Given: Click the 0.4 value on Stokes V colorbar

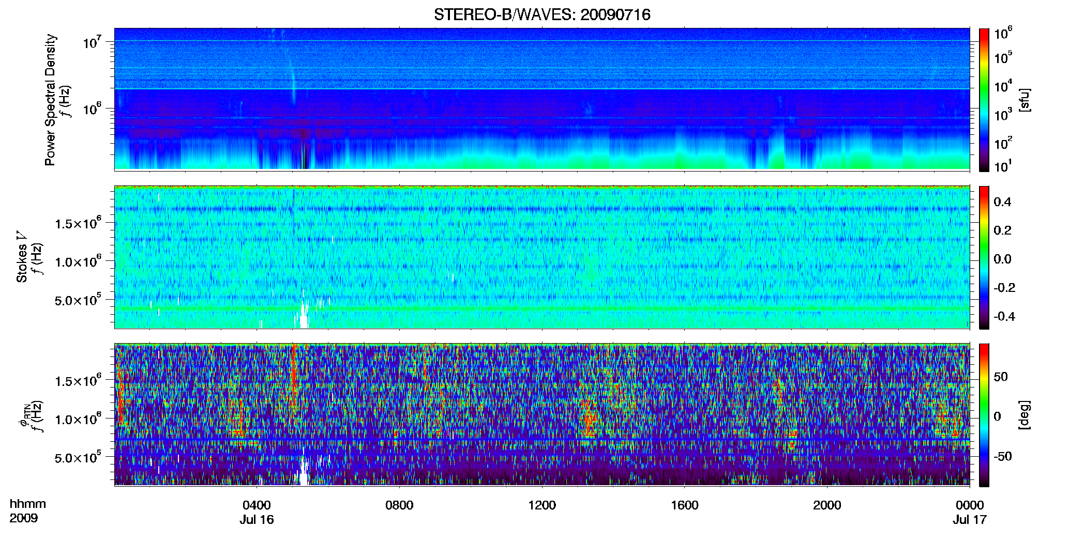Looking at the screenshot, I should (x=1002, y=202).
